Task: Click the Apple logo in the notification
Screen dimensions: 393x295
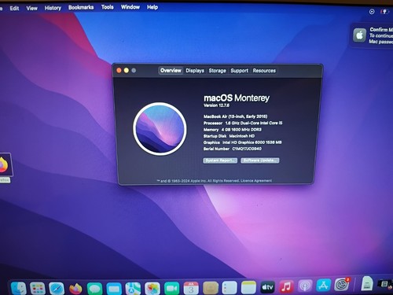Action: [359, 35]
